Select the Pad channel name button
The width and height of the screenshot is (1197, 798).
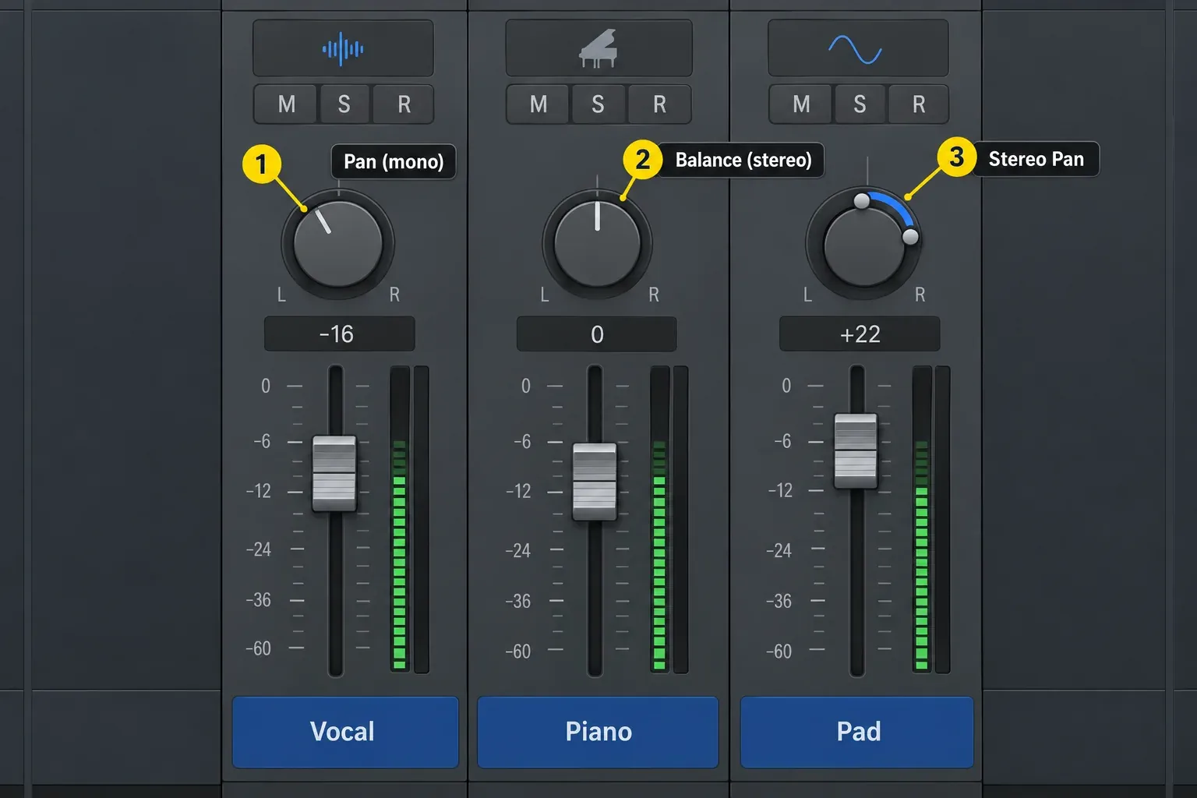(x=857, y=732)
